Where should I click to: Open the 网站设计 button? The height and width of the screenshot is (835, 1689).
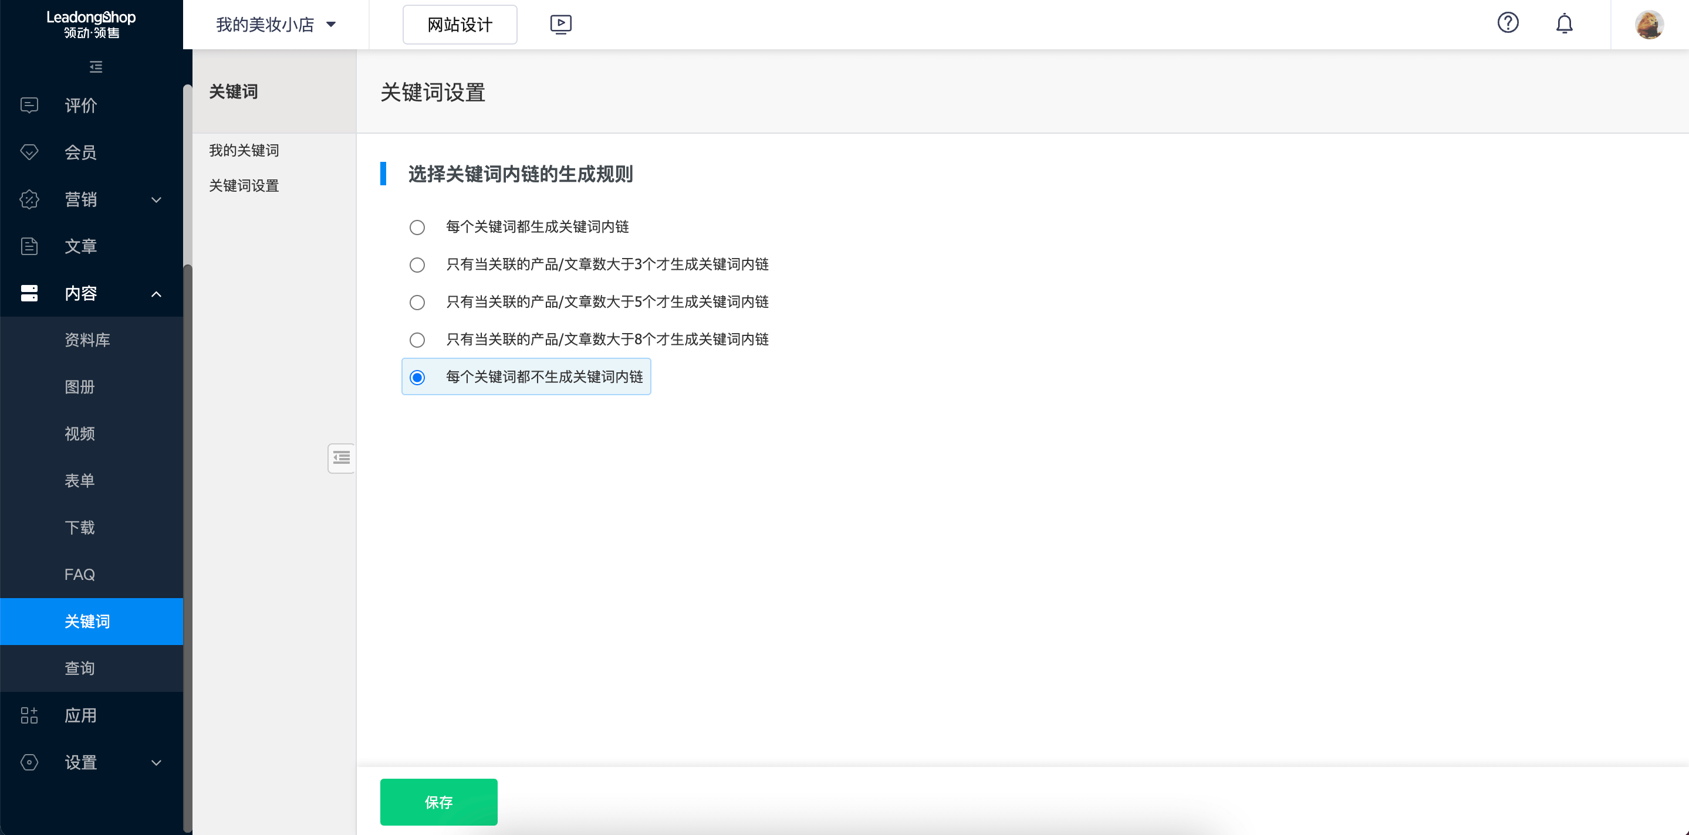pyautogui.click(x=460, y=24)
